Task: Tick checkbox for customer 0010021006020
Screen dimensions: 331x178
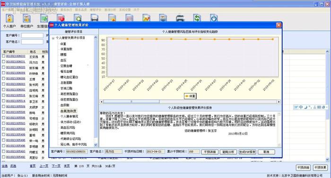Action: point(4,67)
